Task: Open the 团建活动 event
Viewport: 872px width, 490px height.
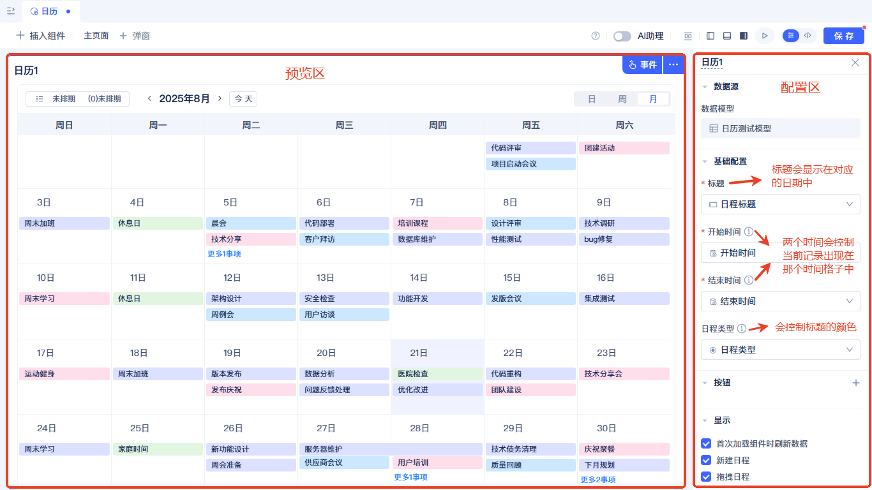Action: tap(624, 148)
